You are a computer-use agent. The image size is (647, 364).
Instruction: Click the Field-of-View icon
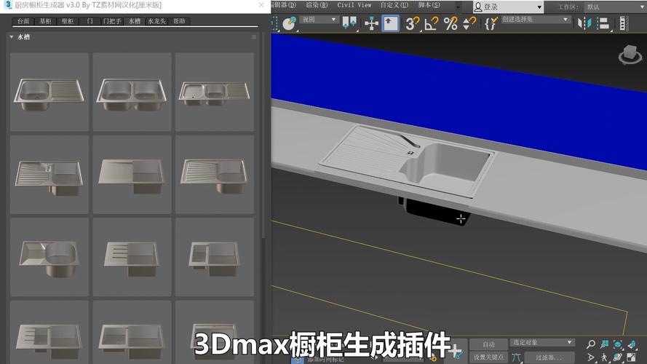591,357
